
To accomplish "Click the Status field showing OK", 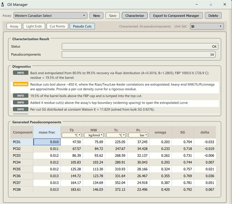I will click(x=140, y=46).
